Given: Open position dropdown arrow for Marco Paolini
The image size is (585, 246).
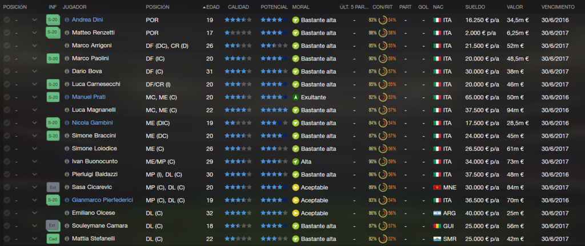Looking at the screenshot, I should [x=35, y=59].
